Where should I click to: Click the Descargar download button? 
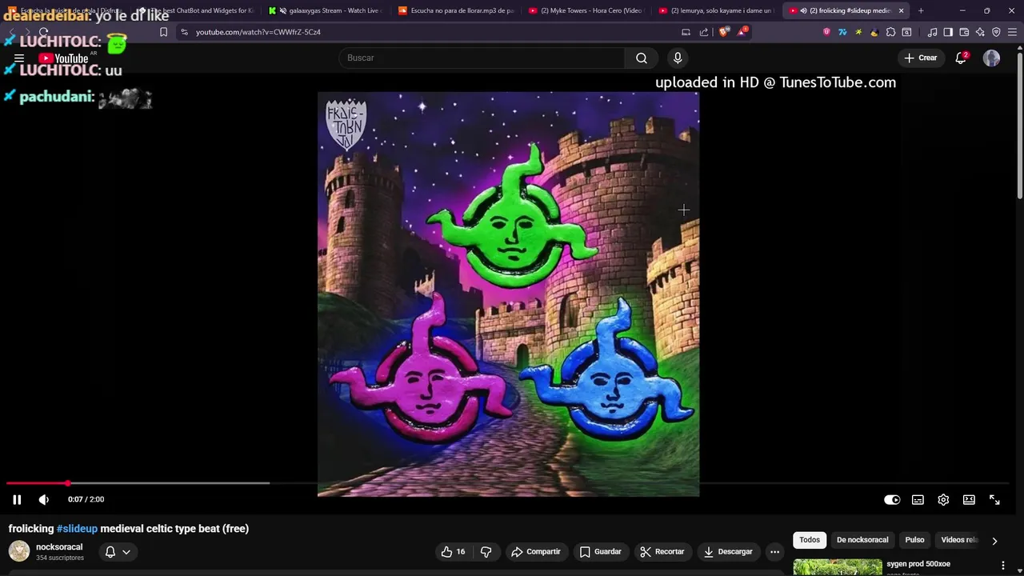click(728, 551)
